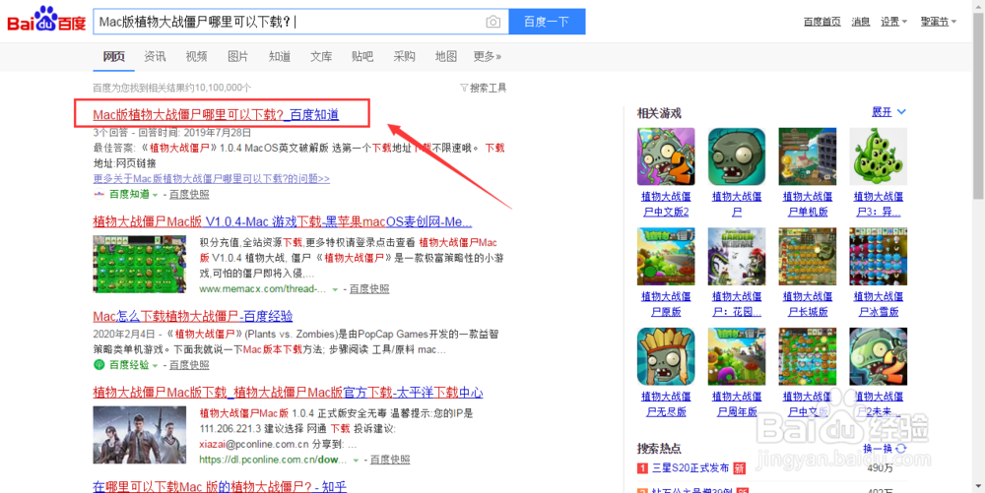Image resolution: width=985 pixels, height=493 pixels.
Task: Open 百度快照 under first result
Action: click(x=189, y=195)
